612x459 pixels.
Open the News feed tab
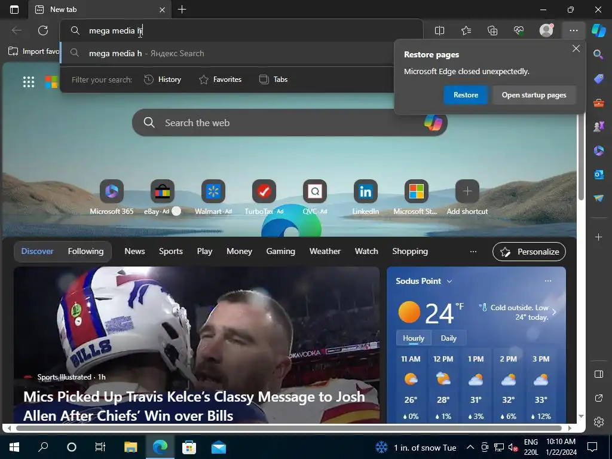tap(134, 252)
